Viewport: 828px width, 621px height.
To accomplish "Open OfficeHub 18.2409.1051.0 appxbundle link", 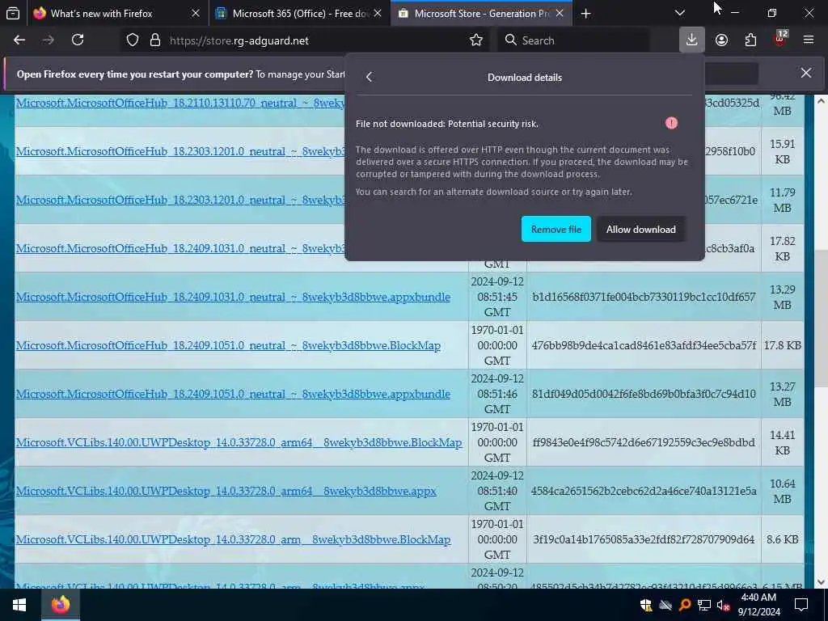I will [233, 394].
